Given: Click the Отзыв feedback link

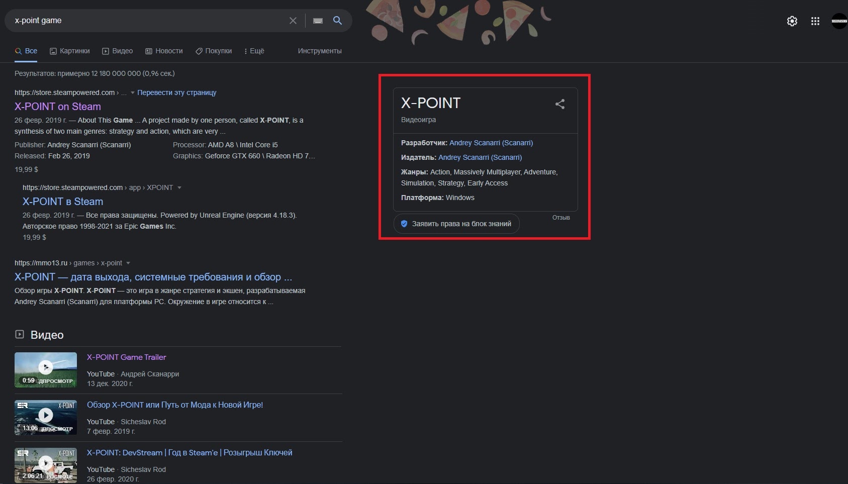Looking at the screenshot, I should (561, 218).
